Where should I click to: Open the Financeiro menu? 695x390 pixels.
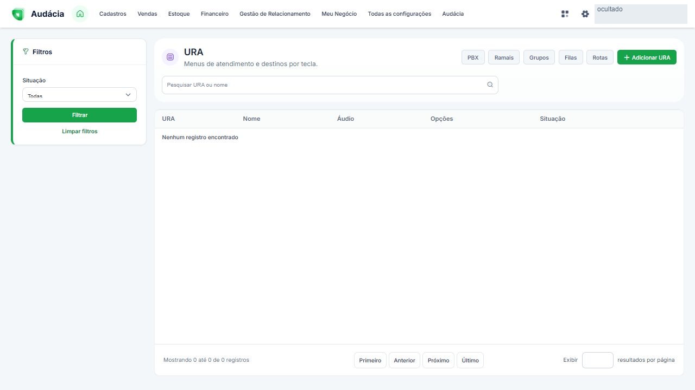pos(214,14)
